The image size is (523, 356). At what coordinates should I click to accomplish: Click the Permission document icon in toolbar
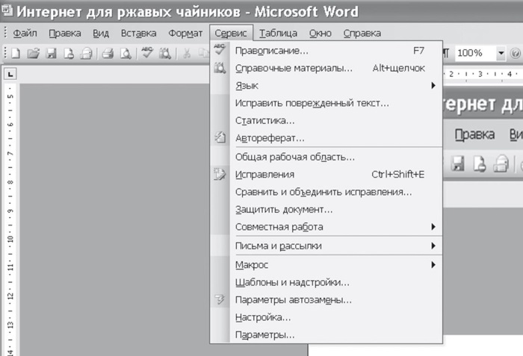click(x=69, y=53)
